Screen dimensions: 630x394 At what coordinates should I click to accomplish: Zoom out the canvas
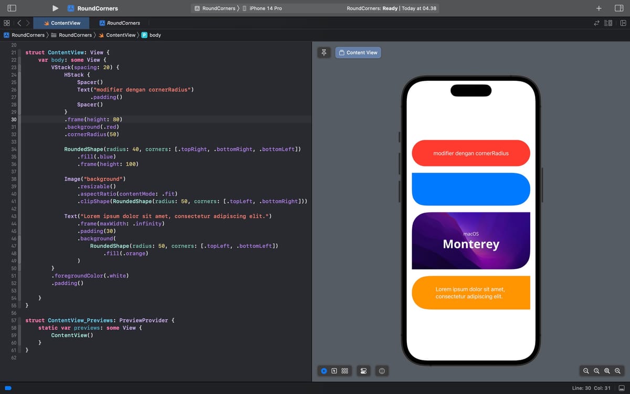(586, 371)
